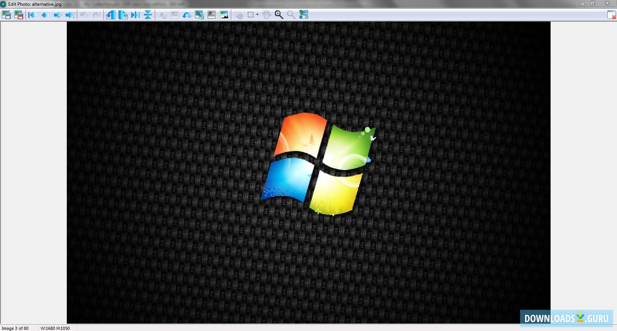Image resolution: width=617 pixels, height=331 pixels.
Task: Click the grayed-out red-eye removal icon
Action: point(163,15)
